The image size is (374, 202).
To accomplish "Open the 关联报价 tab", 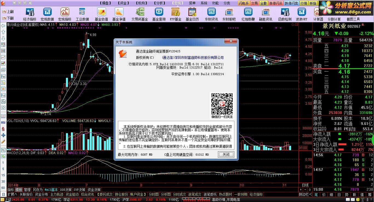I will [26, 194].
